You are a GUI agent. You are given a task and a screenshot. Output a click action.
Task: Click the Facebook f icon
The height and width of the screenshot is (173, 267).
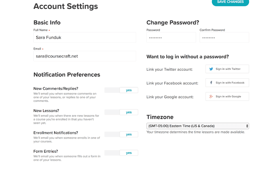pyautogui.click(x=211, y=83)
